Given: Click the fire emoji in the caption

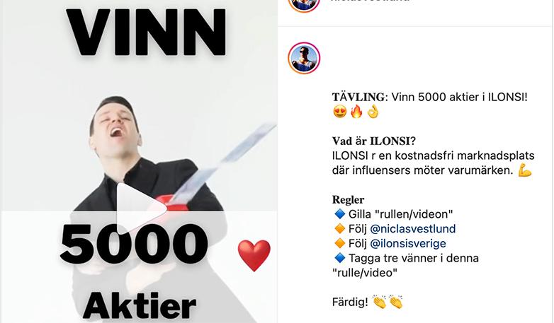Looking at the screenshot, I should [356, 112].
